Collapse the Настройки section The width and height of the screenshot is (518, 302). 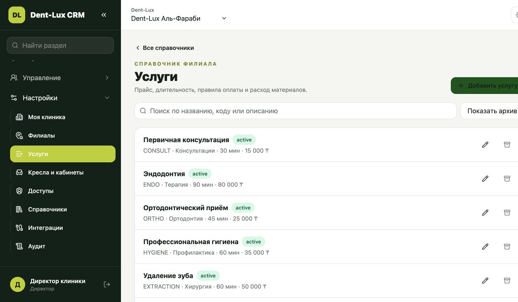coord(60,98)
